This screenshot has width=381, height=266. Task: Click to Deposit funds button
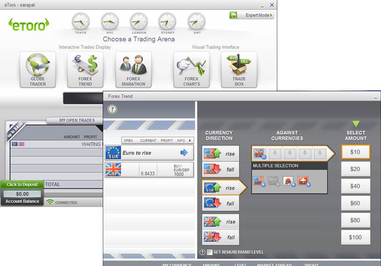[x=22, y=185]
